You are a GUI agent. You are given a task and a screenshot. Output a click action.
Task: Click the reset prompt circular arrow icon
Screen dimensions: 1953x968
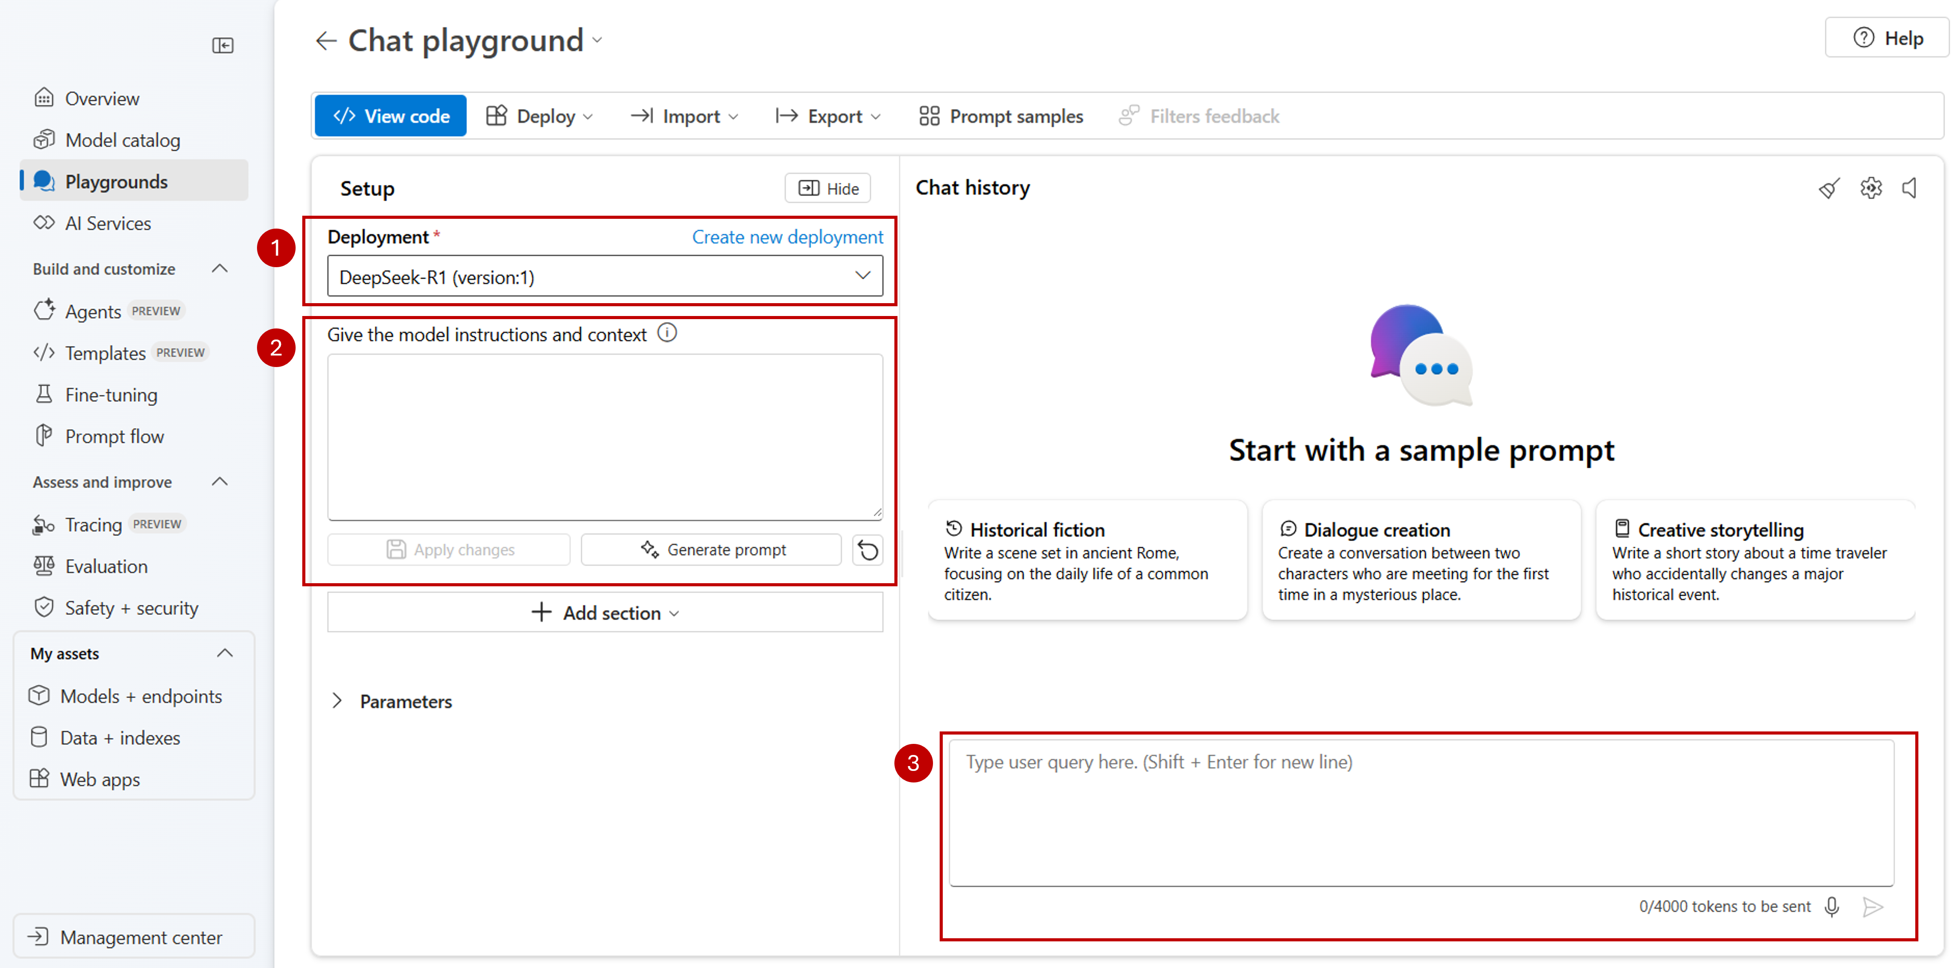pyautogui.click(x=867, y=549)
